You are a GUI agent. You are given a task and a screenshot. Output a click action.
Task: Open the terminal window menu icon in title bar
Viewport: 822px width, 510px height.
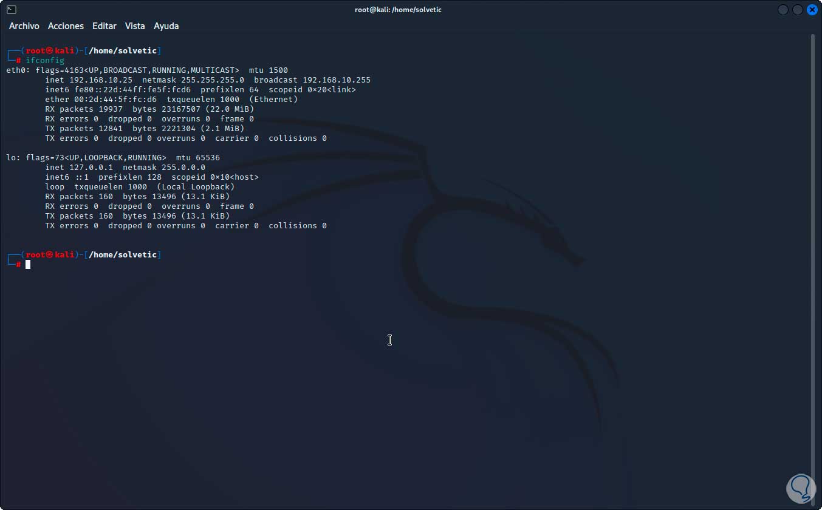coord(12,10)
